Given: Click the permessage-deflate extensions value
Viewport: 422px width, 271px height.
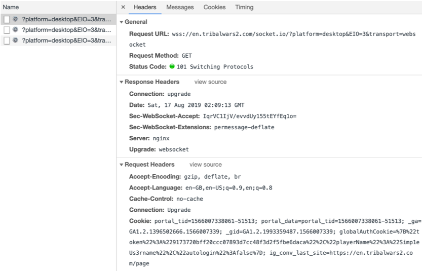Looking at the screenshot, I should pyautogui.click(x=244, y=127).
